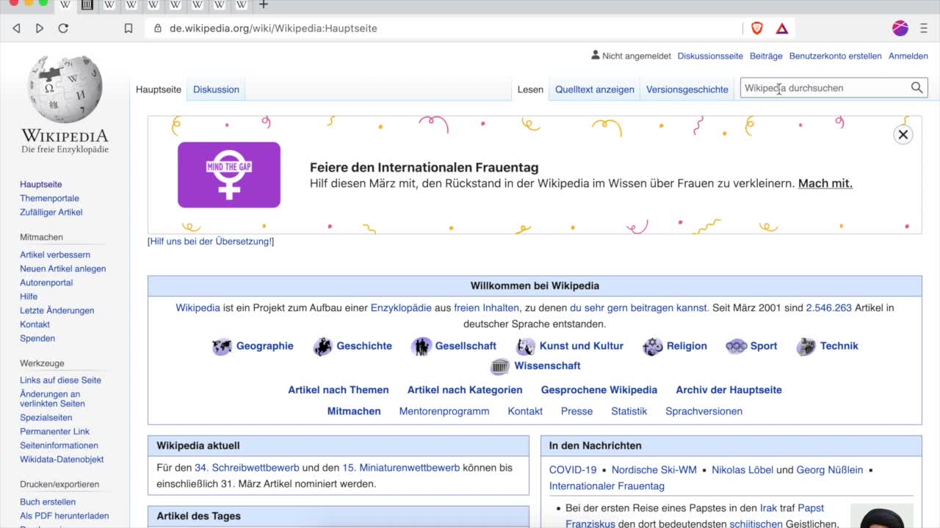Click Artikel verbessern in sidebar
This screenshot has width=940, height=528.
click(x=55, y=254)
